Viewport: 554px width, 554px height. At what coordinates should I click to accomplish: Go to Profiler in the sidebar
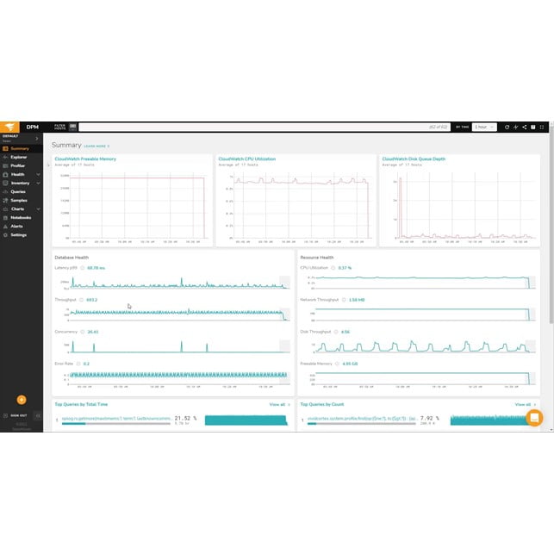pos(17,165)
